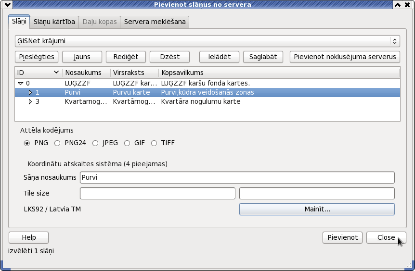Sort list by the ID column header
Image resolution: width=415 pixels, height=271 pixels.
click(x=39, y=73)
